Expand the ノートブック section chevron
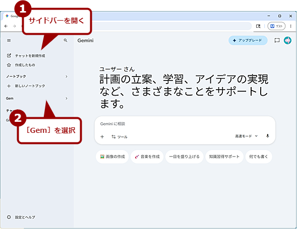 [66, 77]
